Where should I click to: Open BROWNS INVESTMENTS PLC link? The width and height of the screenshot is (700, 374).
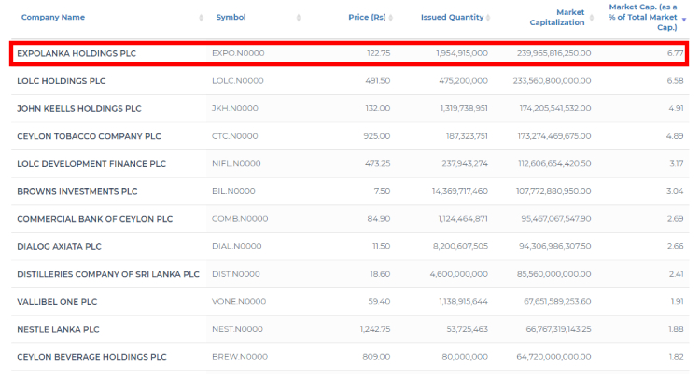[77, 191]
